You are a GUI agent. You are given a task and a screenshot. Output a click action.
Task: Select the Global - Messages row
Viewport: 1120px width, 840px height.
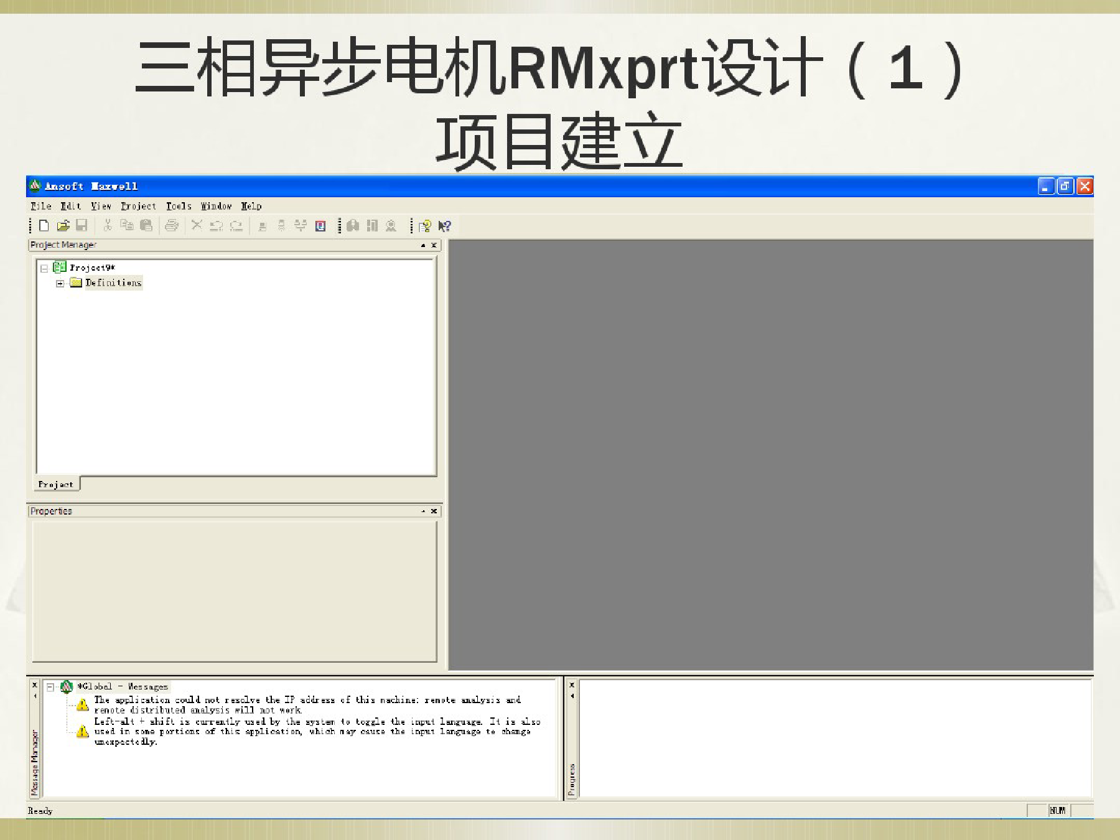[123, 687]
